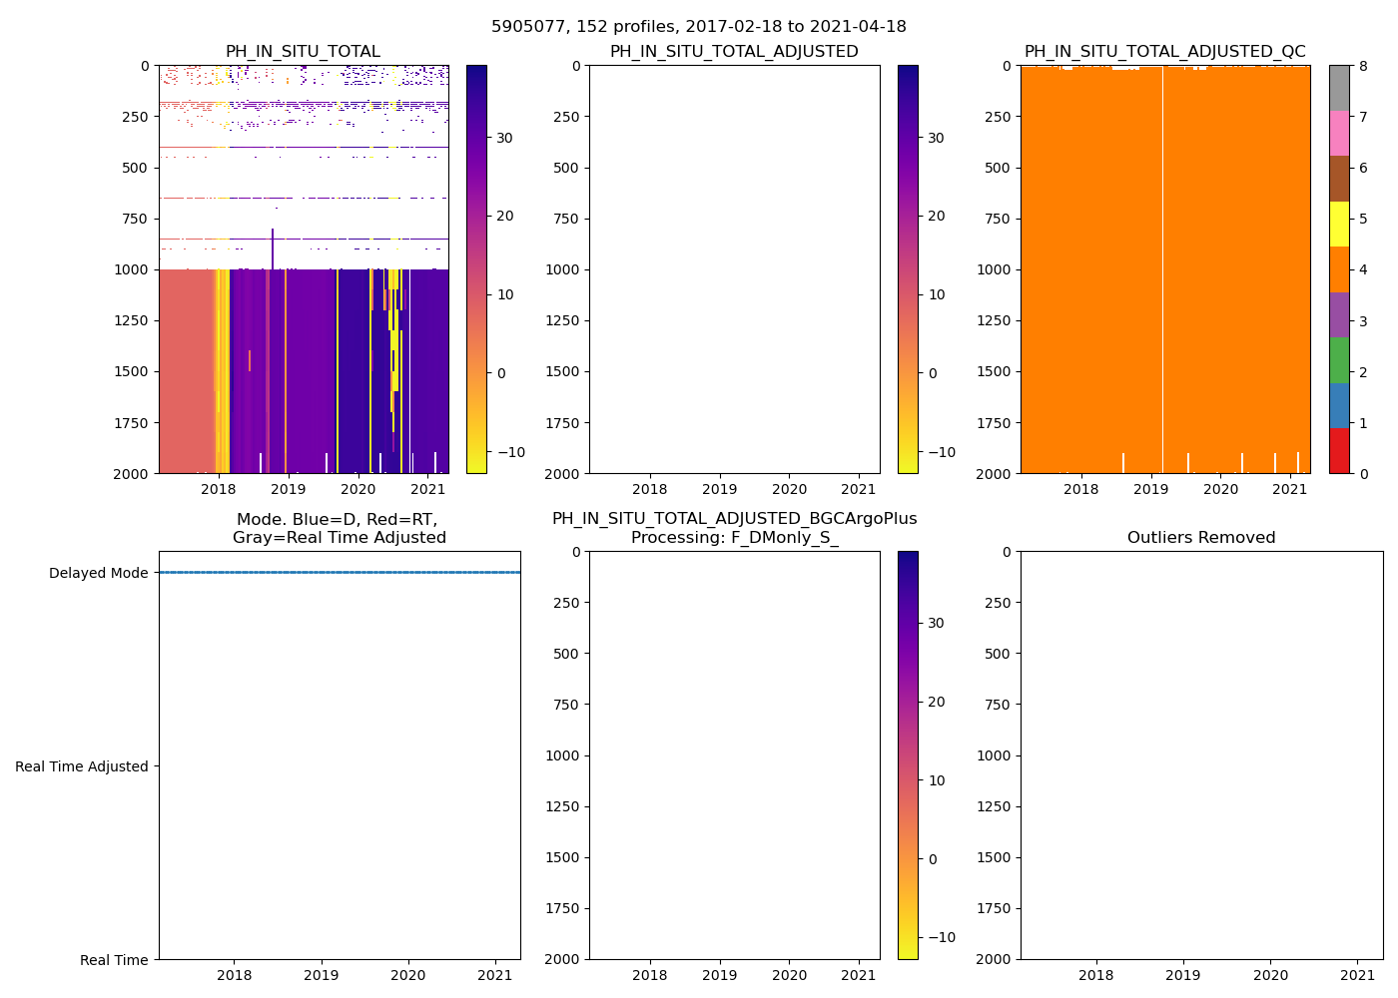Image resolution: width=1398 pixels, height=998 pixels.
Task: Click the PH_IN_SITU_TOTAL plot title
Action: tap(303, 52)
